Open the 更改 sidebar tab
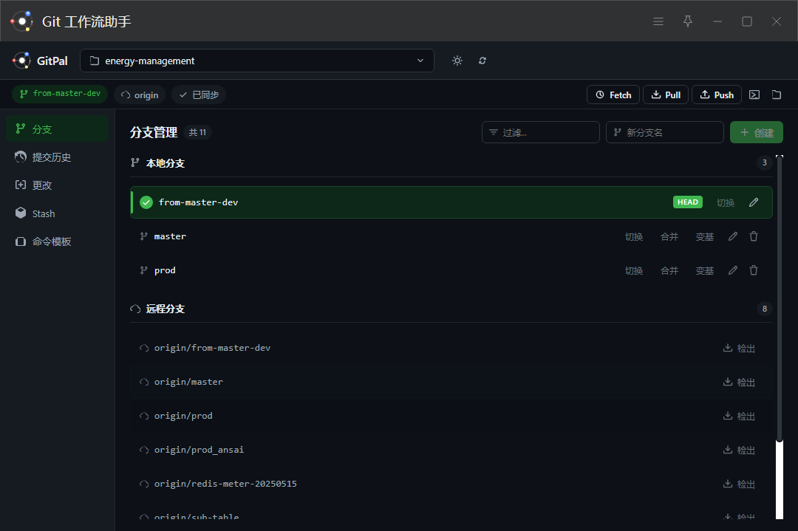Screen dimensions: 798x531 coord(58,185)
